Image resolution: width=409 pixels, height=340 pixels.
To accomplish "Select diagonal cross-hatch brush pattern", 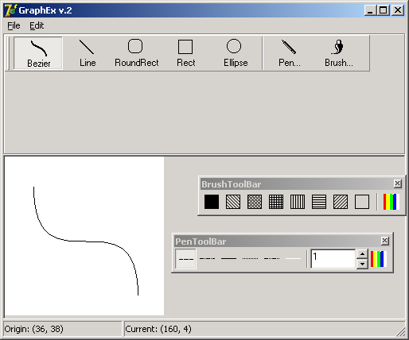I will pos(255,202).
